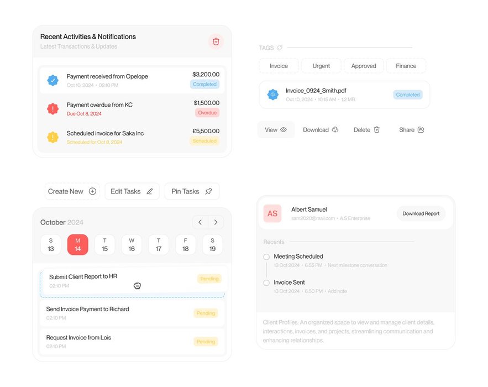The height and width of the screenshot is (387, 488).
Task: Click 'Invoice Sent' activity title
Action: tap(289, 283)
